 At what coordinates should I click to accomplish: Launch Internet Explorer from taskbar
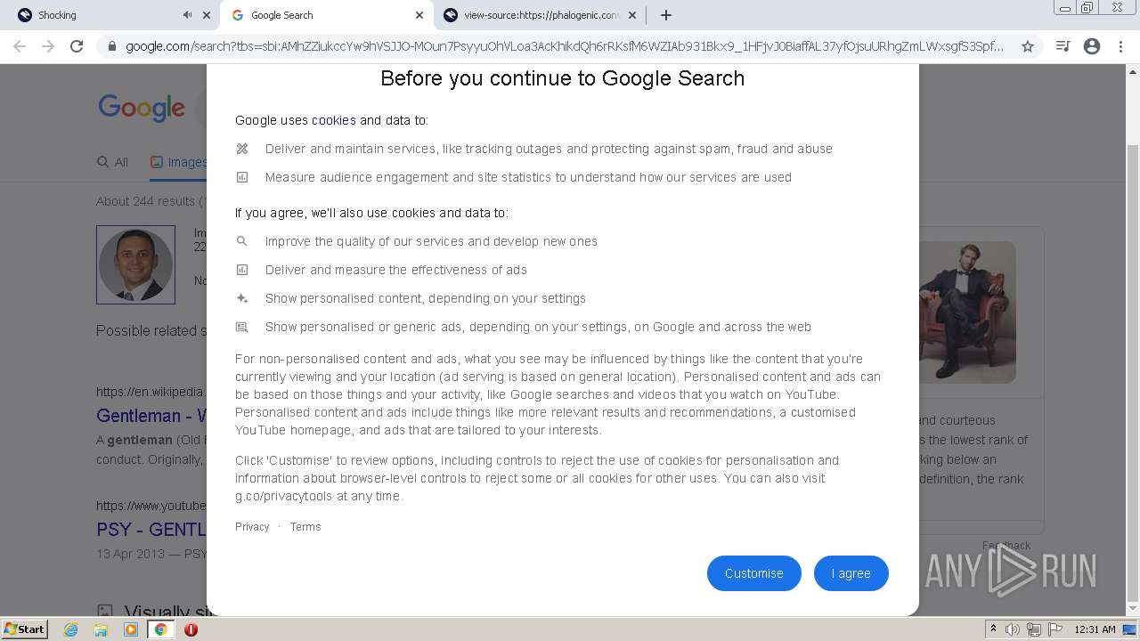[70, 629]
